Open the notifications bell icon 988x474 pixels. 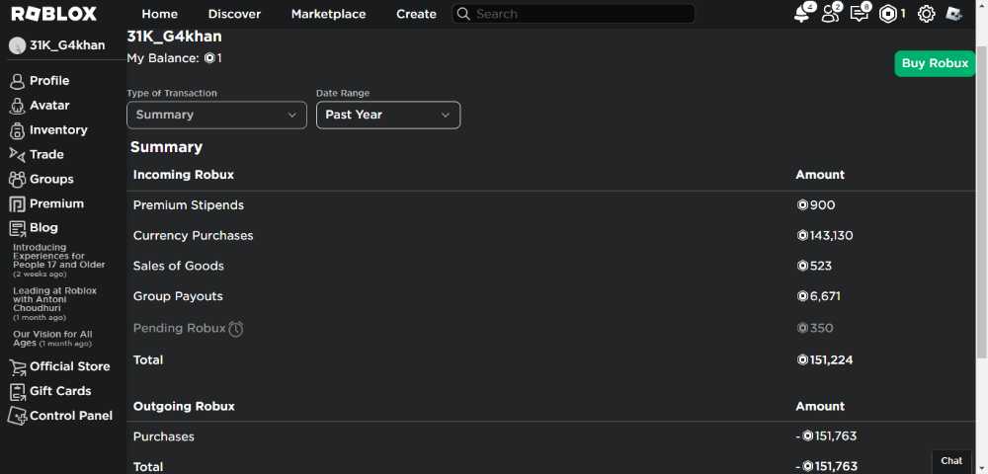(x=802, y=13)
